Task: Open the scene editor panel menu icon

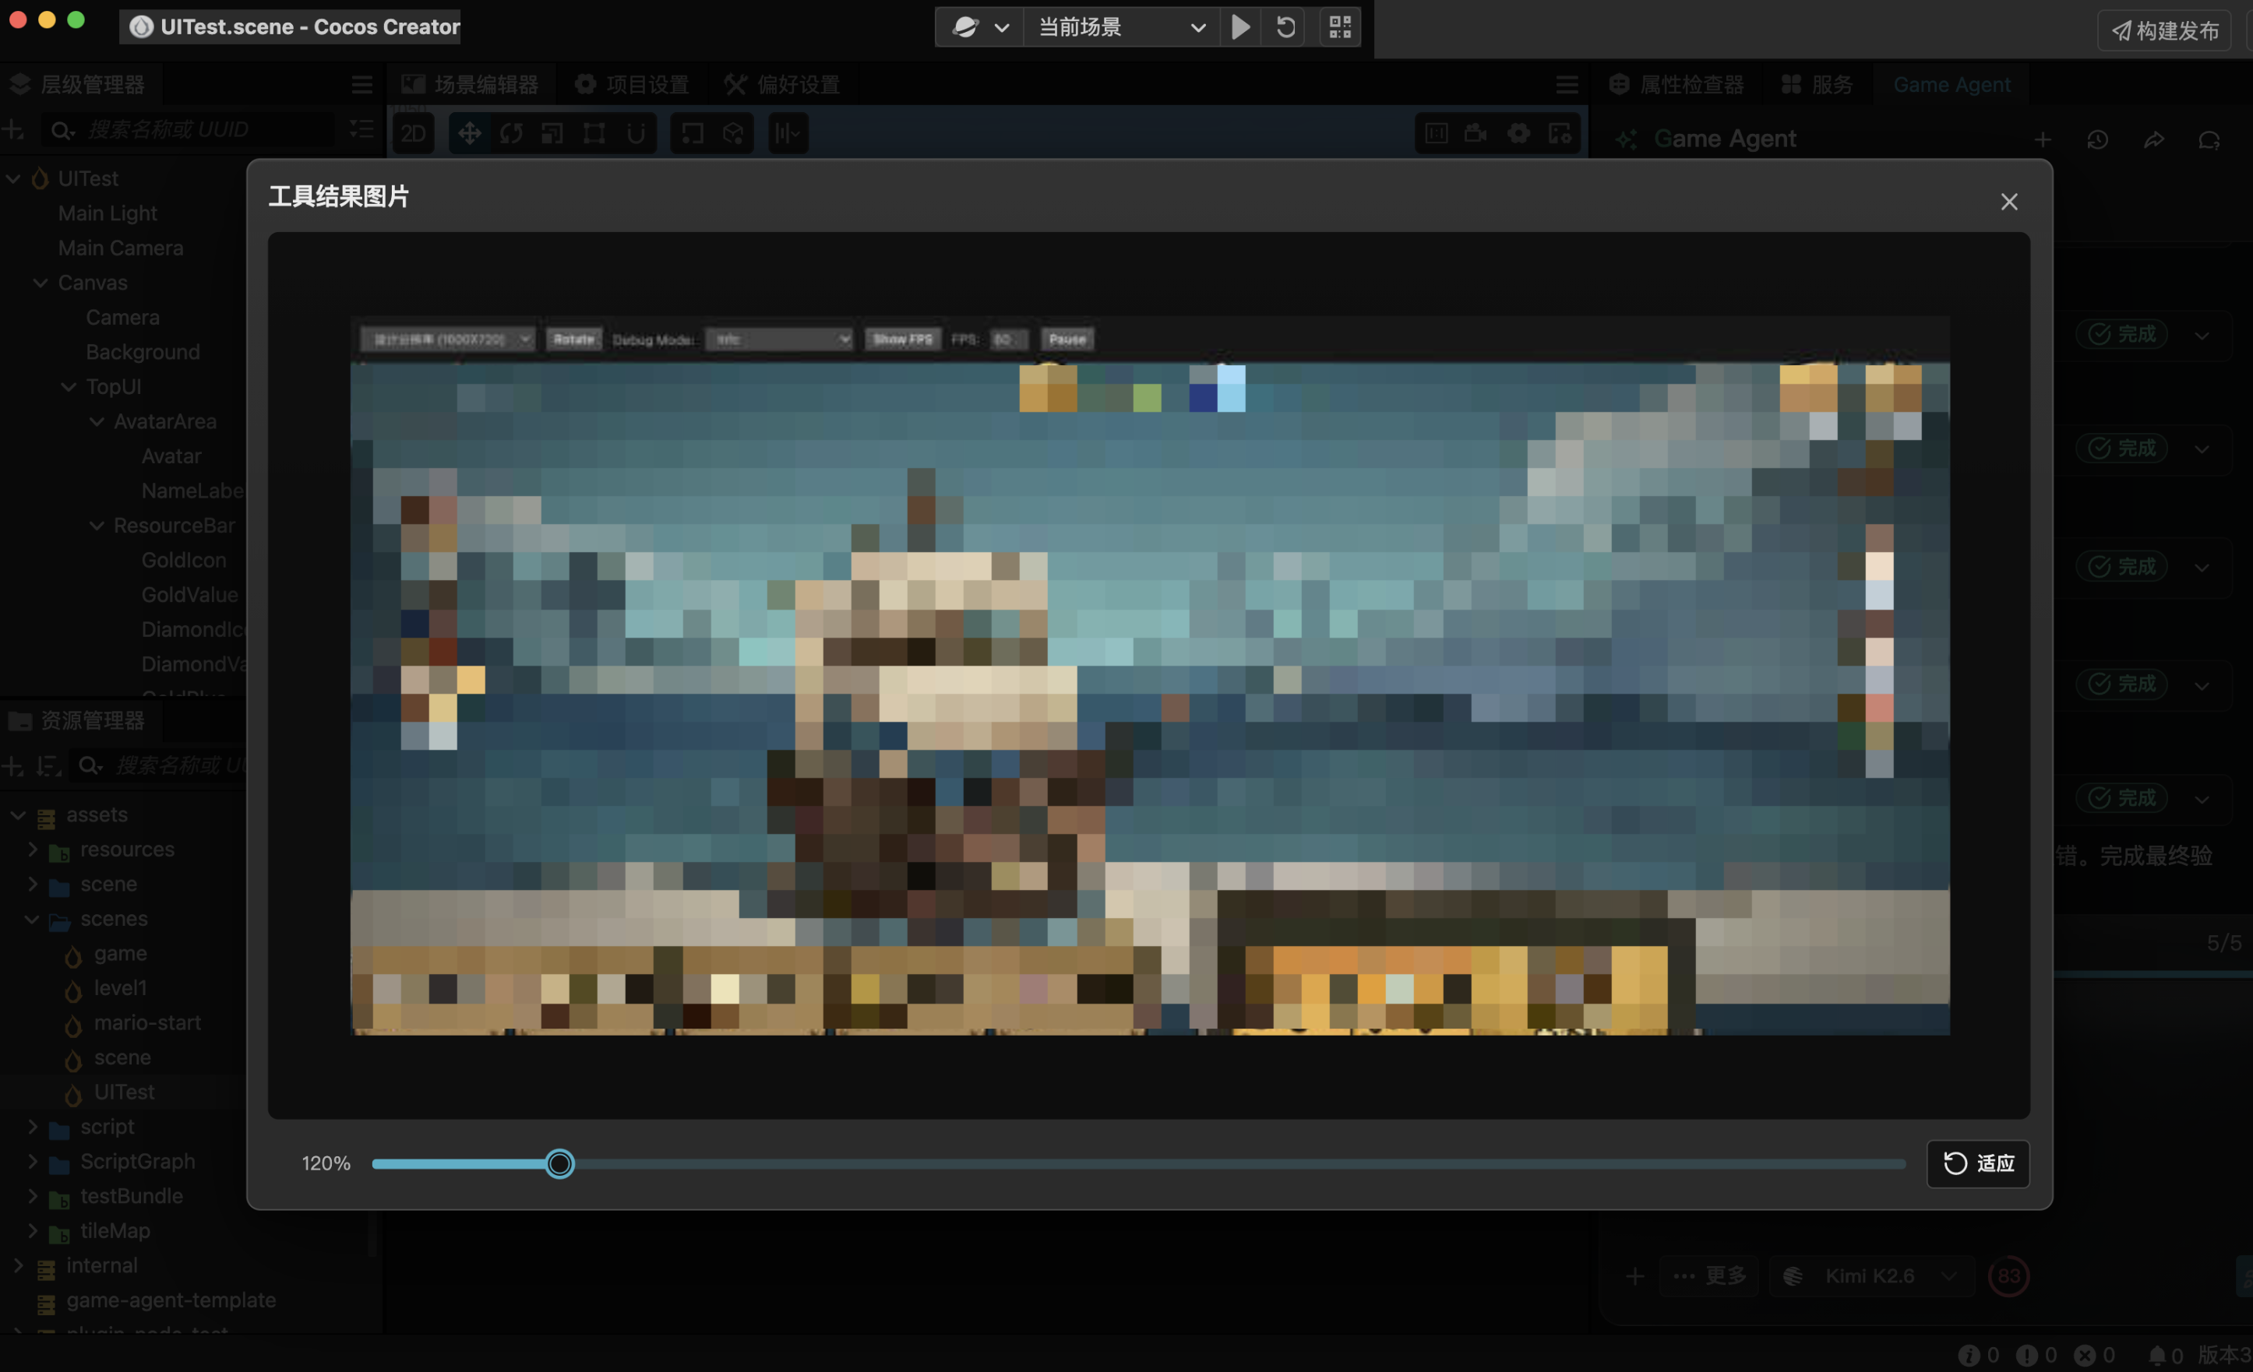Action: tap(1567, 85)
